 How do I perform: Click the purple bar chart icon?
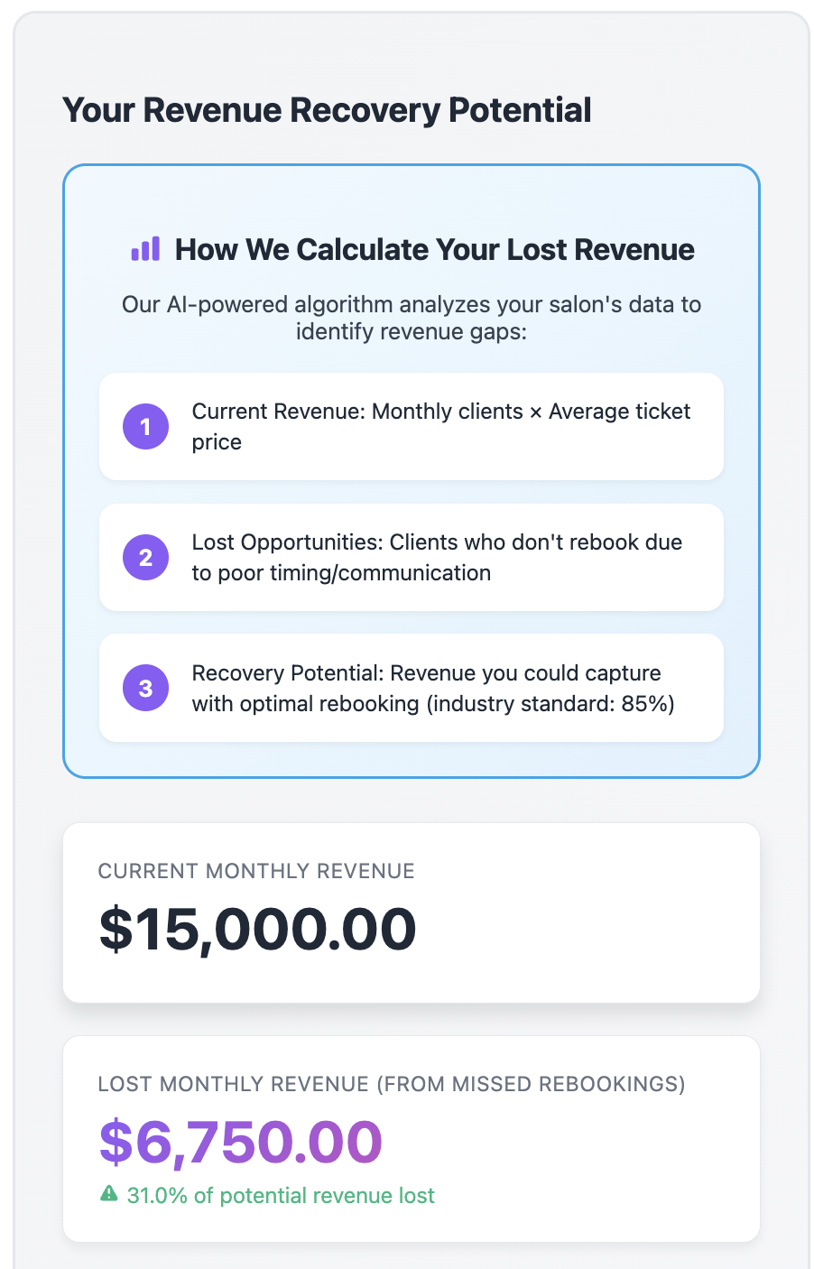tap(145, 249)
